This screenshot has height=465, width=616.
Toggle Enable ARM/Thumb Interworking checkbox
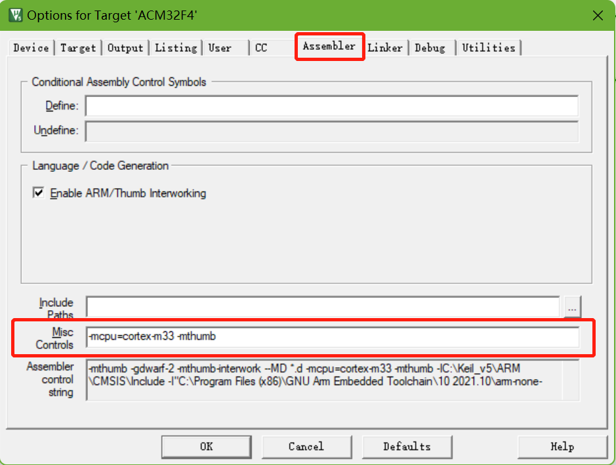click(39, 193)
